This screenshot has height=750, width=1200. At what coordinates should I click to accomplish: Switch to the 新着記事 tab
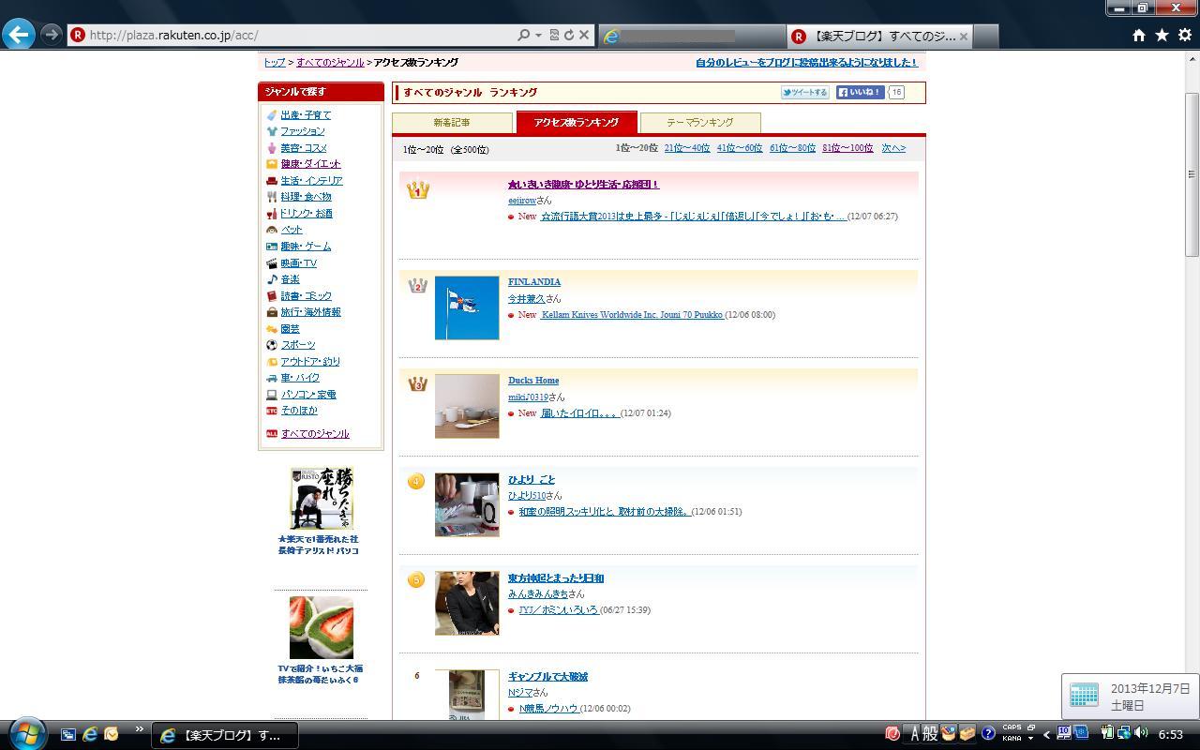452,123
